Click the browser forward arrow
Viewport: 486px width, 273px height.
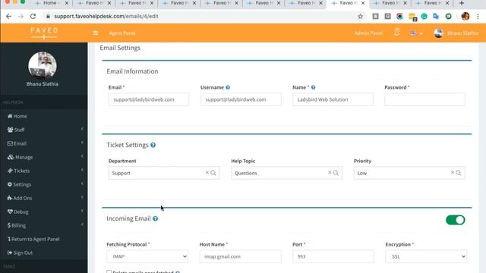pos(21,16)
